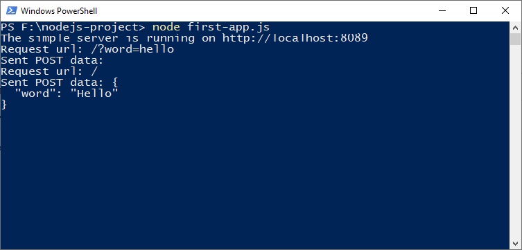The image size is (522, 250).
Task: Maximize the Windows PowerShell window
Action: [x=473, y=10]
